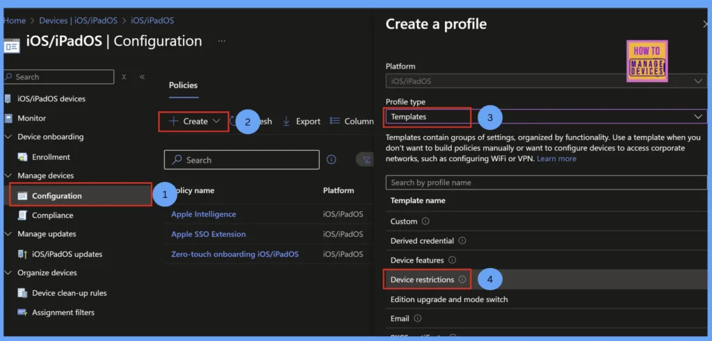Open iOS/iPadOS updates in sidebar
Viewport: 712px width, 341px height.
coord(67,254)
